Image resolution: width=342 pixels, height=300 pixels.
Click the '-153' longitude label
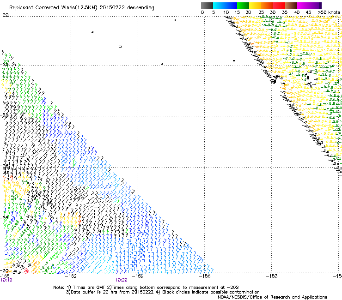click(272, 276)
